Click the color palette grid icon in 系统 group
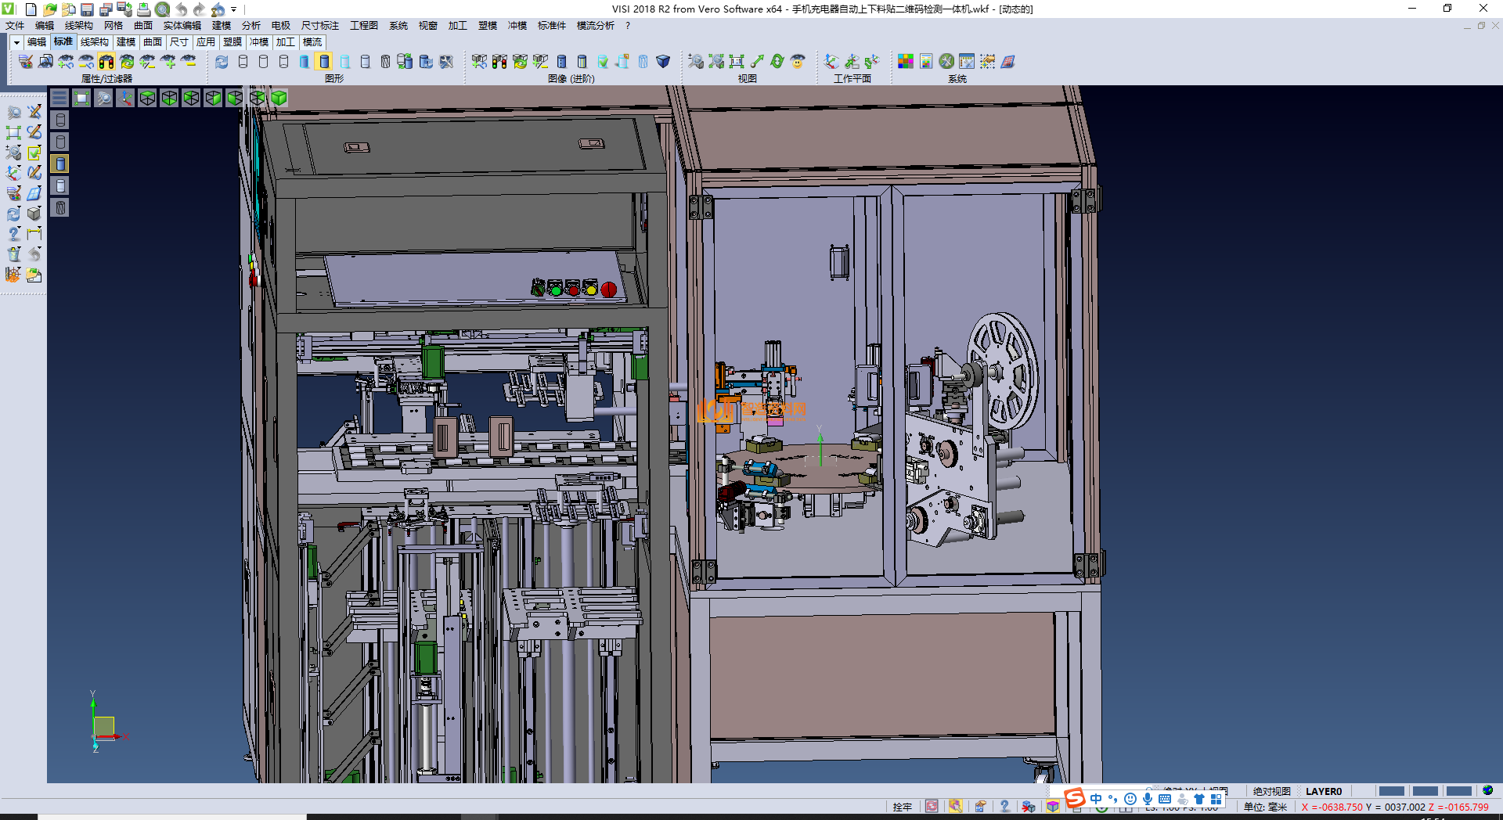1503x820 pixels. point(906,62)
